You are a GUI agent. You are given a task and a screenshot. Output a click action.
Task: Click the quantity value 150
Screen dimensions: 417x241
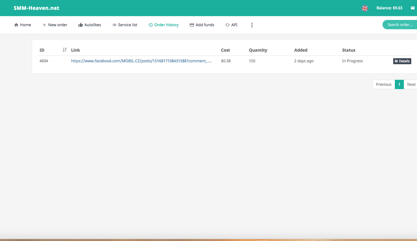tap(252, 61)
